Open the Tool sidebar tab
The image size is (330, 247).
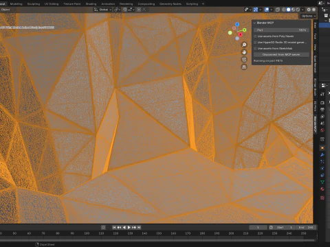(x=316, y=36)
